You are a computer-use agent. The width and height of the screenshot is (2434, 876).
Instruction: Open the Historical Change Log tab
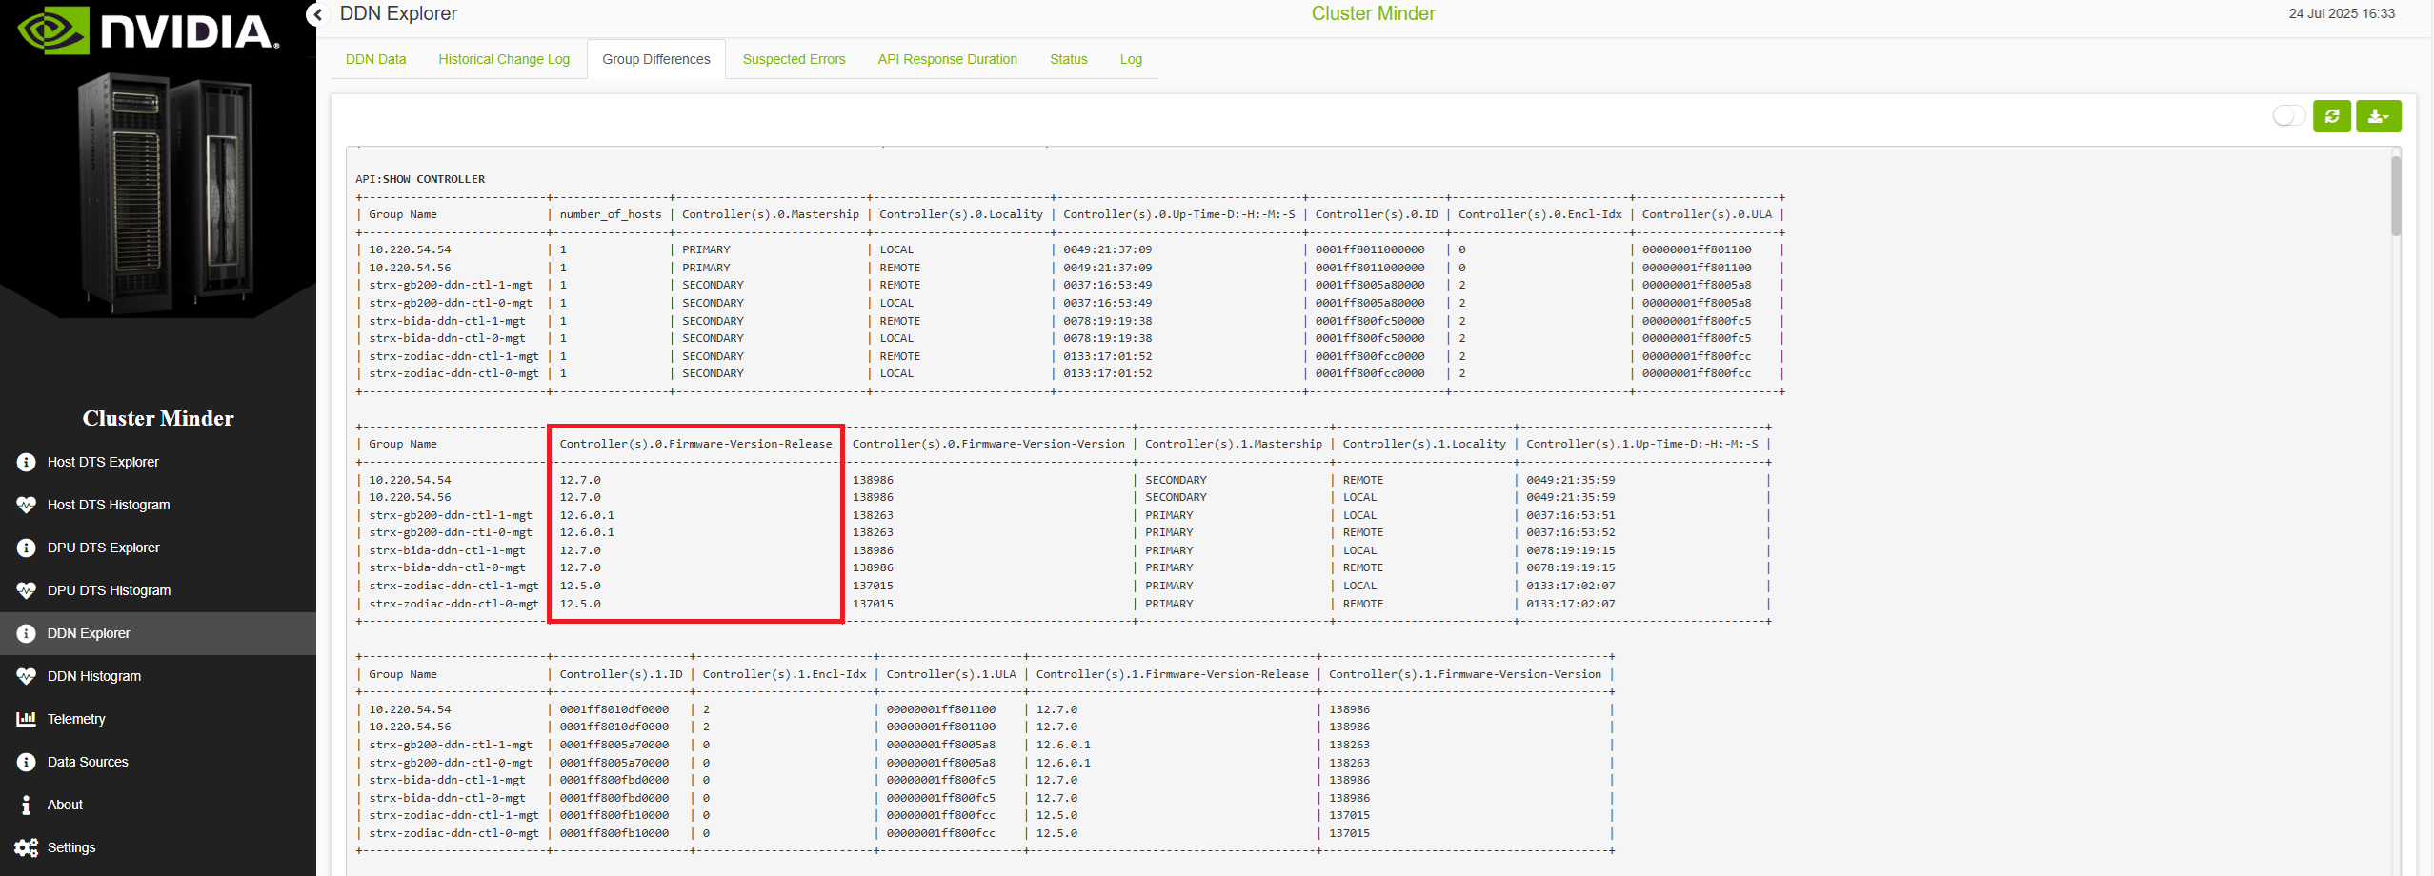[504, 59]
